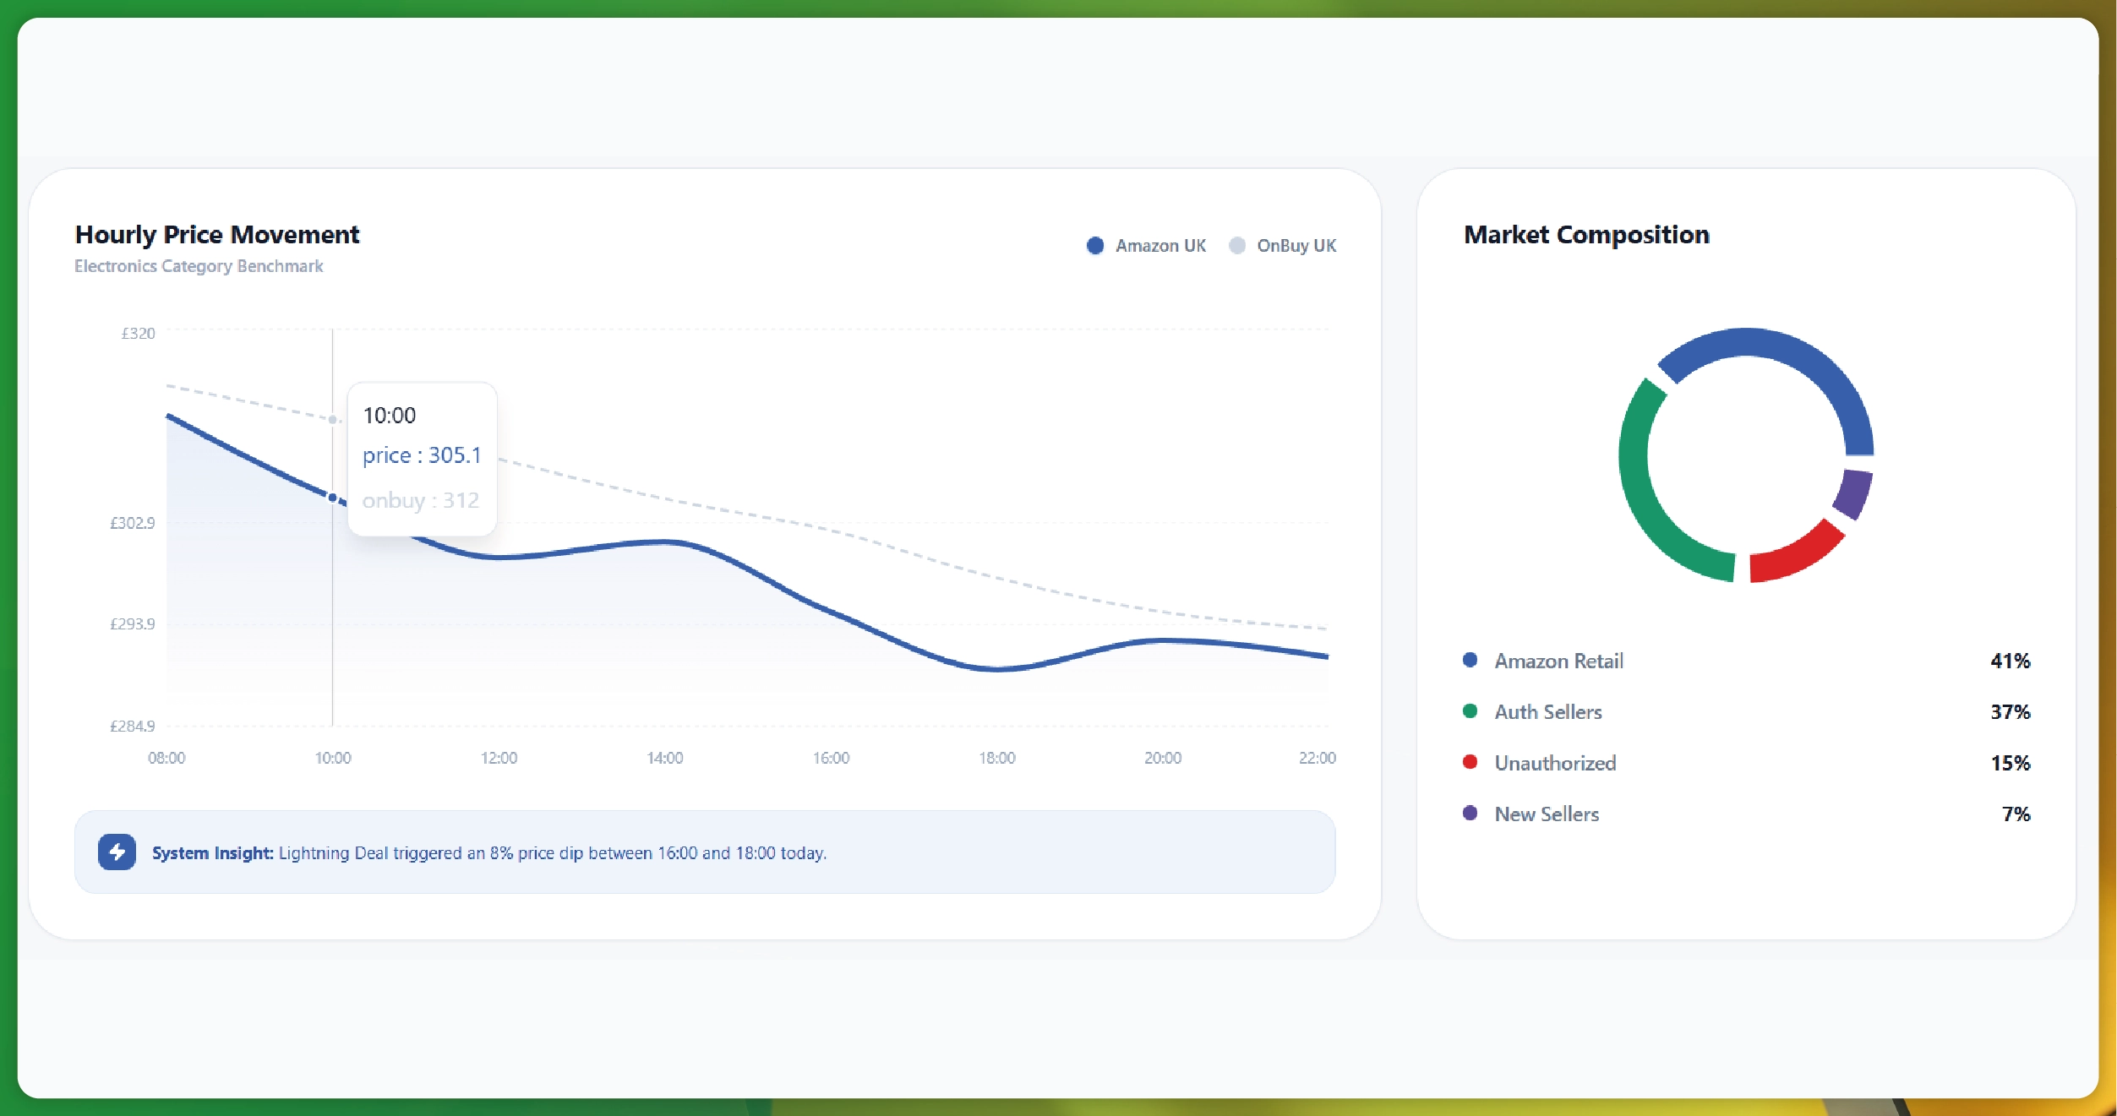
Task: Click the red dot beside Unauthorized
Action: [1469, 763]
